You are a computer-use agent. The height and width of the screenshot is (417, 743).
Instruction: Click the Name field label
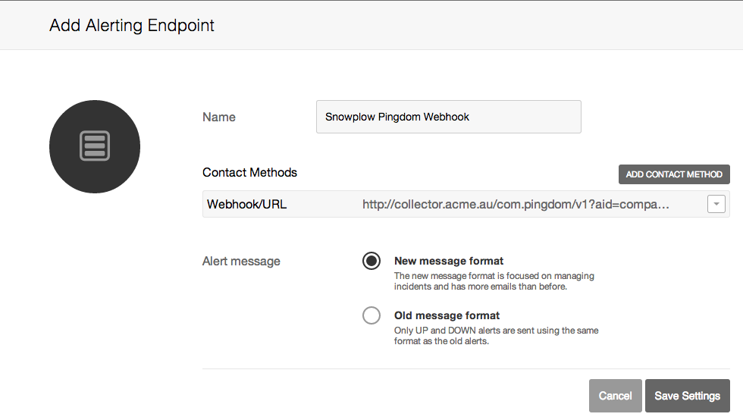tap(219, 117)
